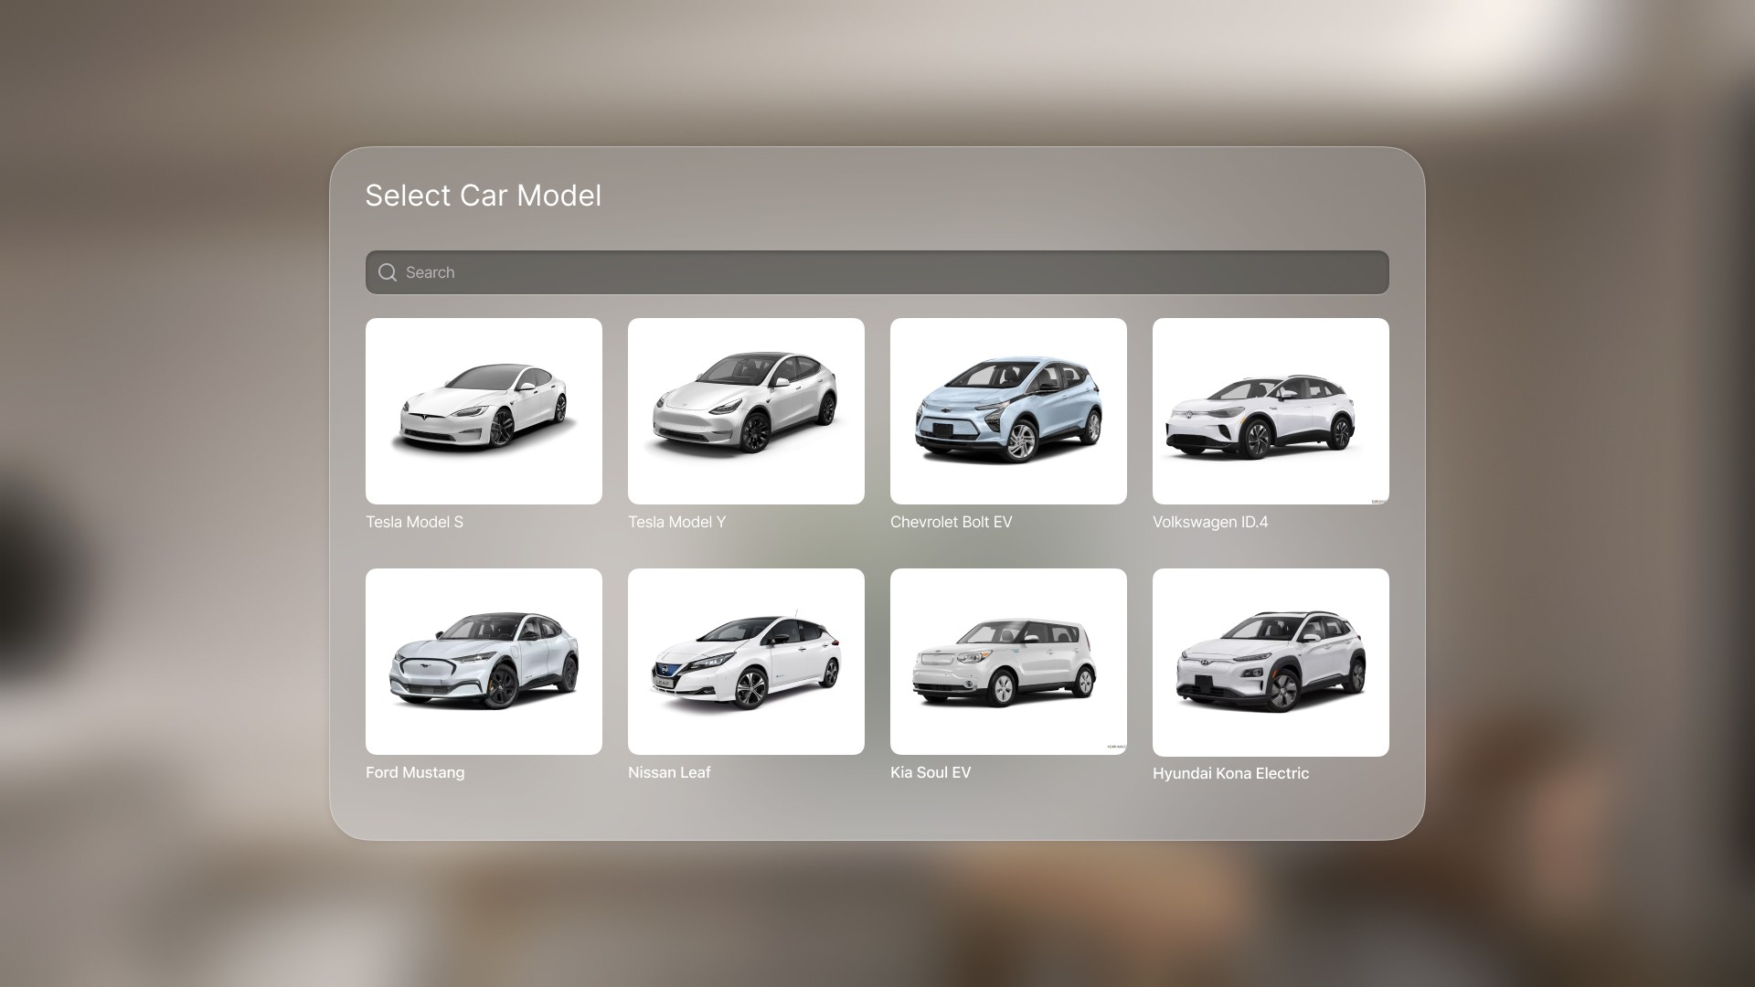Select the Nissan Leaf car image
The width and height of the screenshot is (1755, 987).
coord(746,662)
